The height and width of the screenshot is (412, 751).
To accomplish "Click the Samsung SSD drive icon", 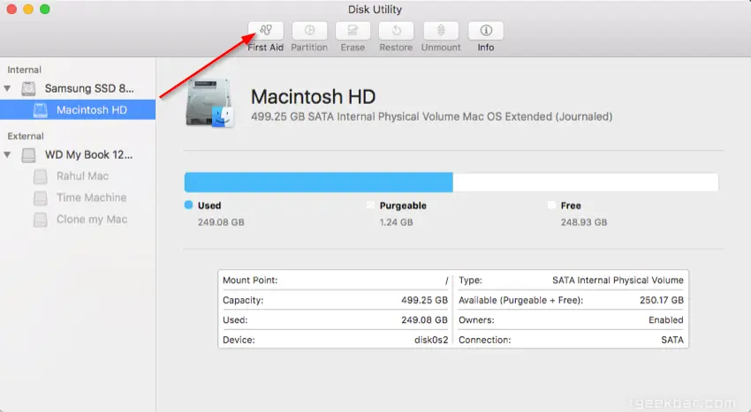I will pyautogui.click(x=29, y=88).
